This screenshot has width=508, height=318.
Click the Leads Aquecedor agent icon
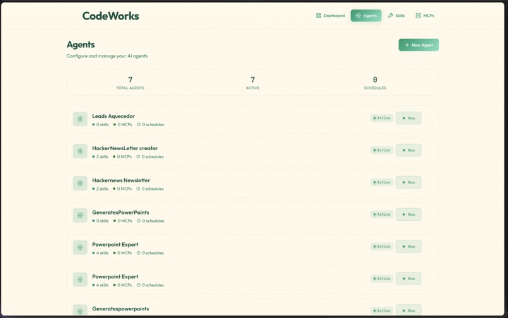[x=80, y=119]
